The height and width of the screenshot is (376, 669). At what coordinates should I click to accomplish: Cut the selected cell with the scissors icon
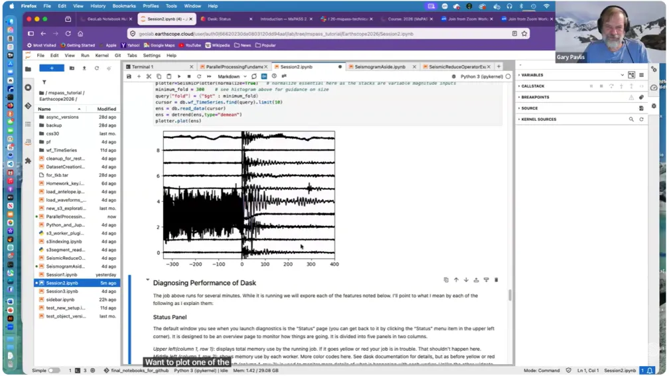point(149,76)
